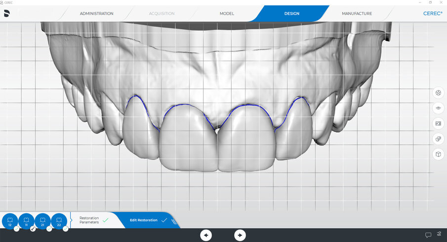This screenshot has width=447, height=242.
Task: Open the Administration phase
Action: 97,13
